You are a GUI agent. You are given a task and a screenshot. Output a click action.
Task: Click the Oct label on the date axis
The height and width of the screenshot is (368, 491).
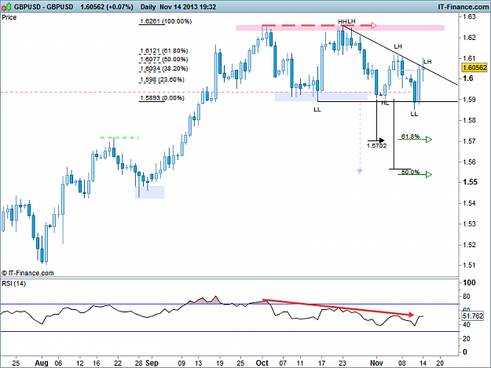(x=262, y=363)
